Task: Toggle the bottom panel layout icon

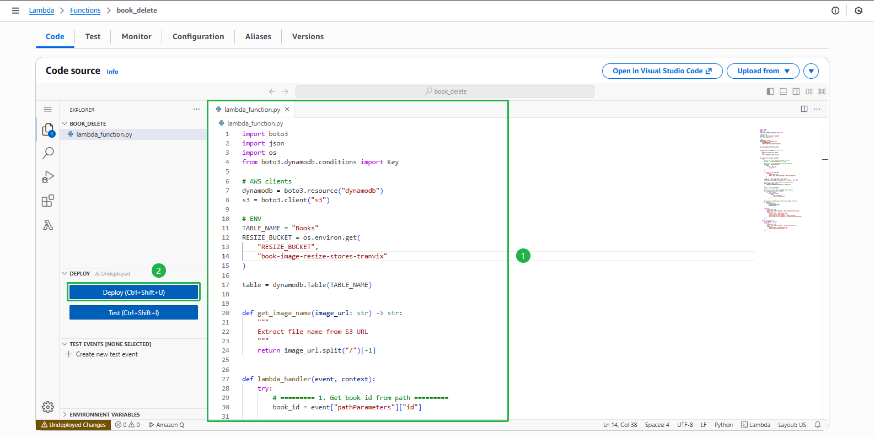Action: [783, 91]
